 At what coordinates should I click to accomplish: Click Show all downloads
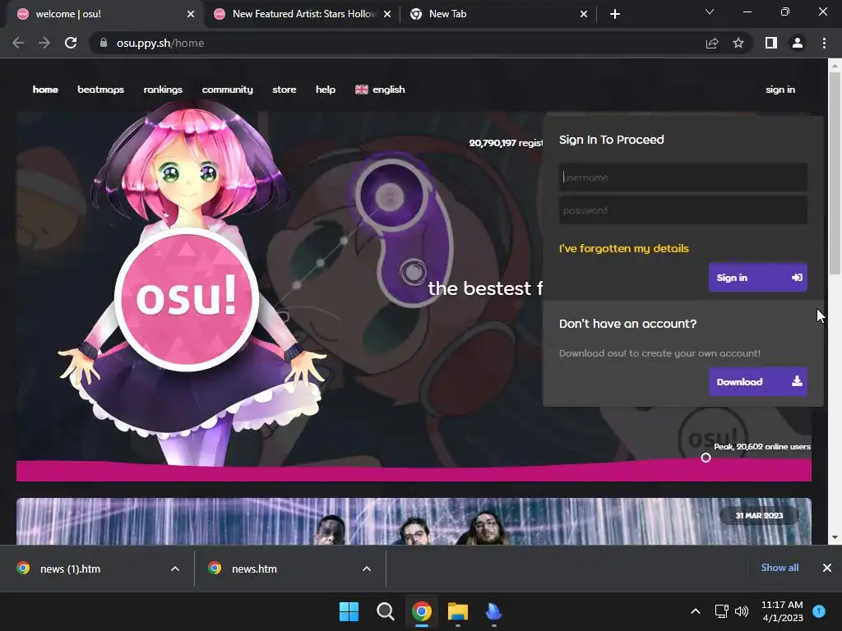coord(780,568)
